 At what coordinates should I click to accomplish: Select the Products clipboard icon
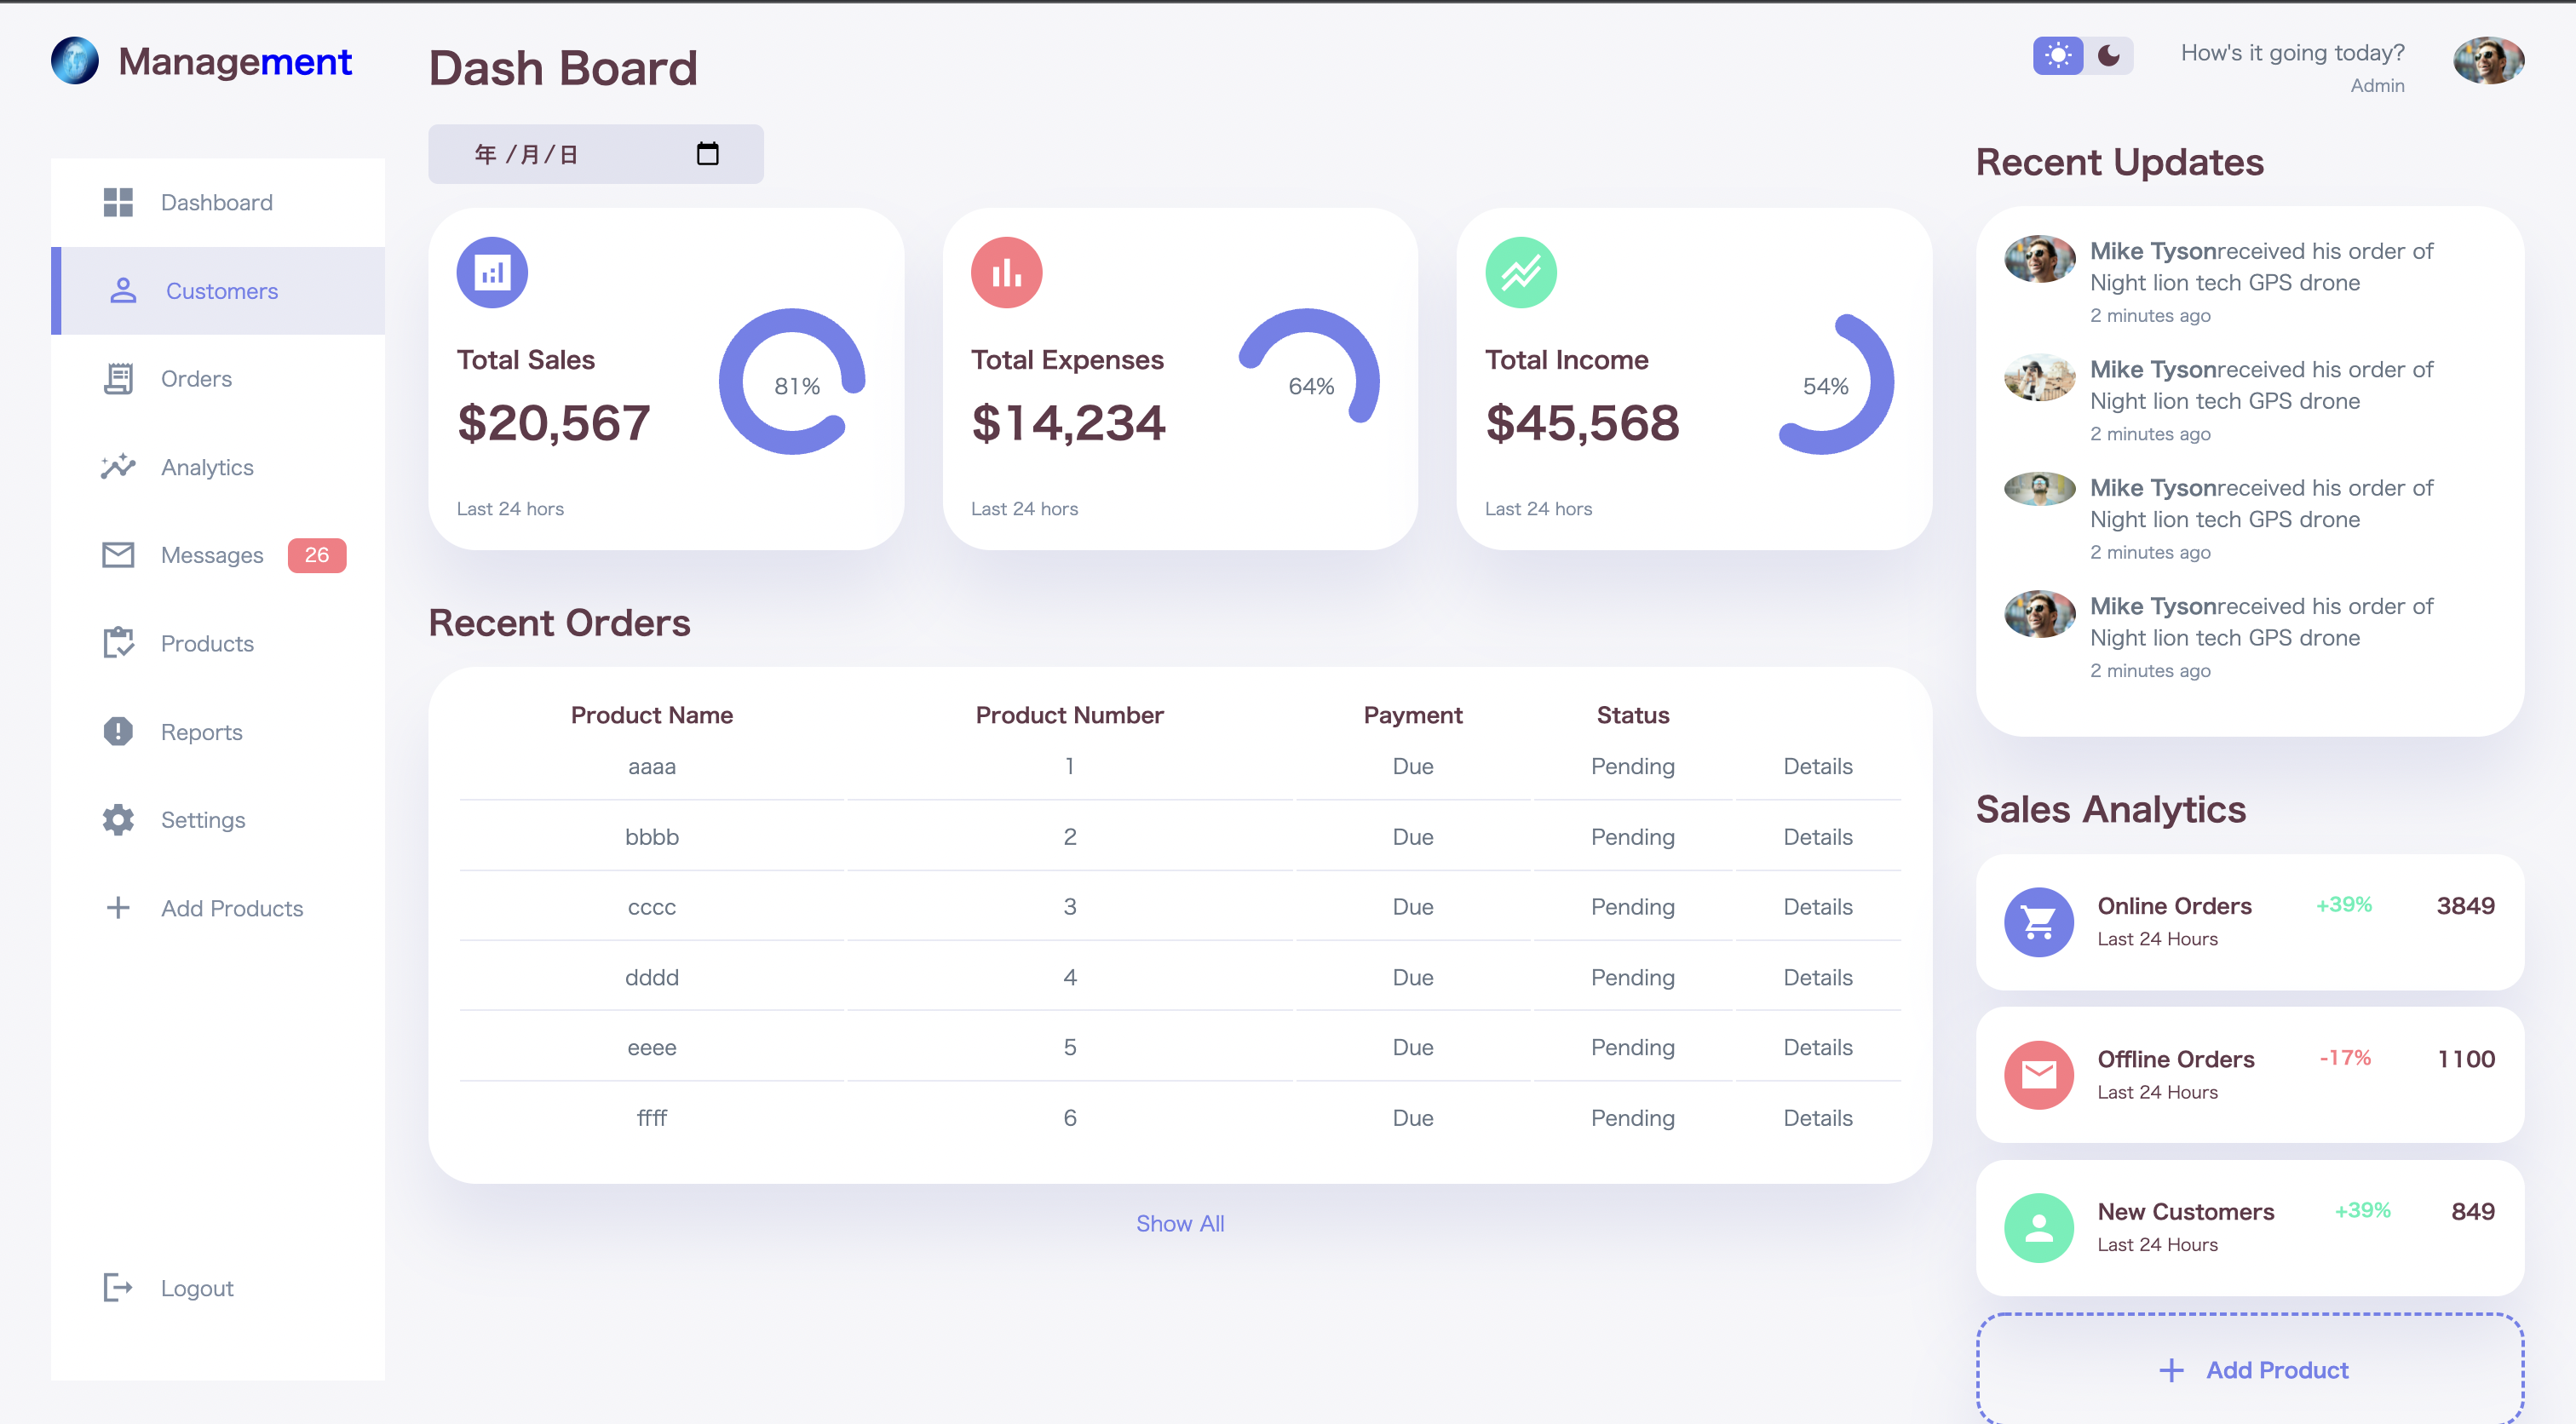coord(118,643)
